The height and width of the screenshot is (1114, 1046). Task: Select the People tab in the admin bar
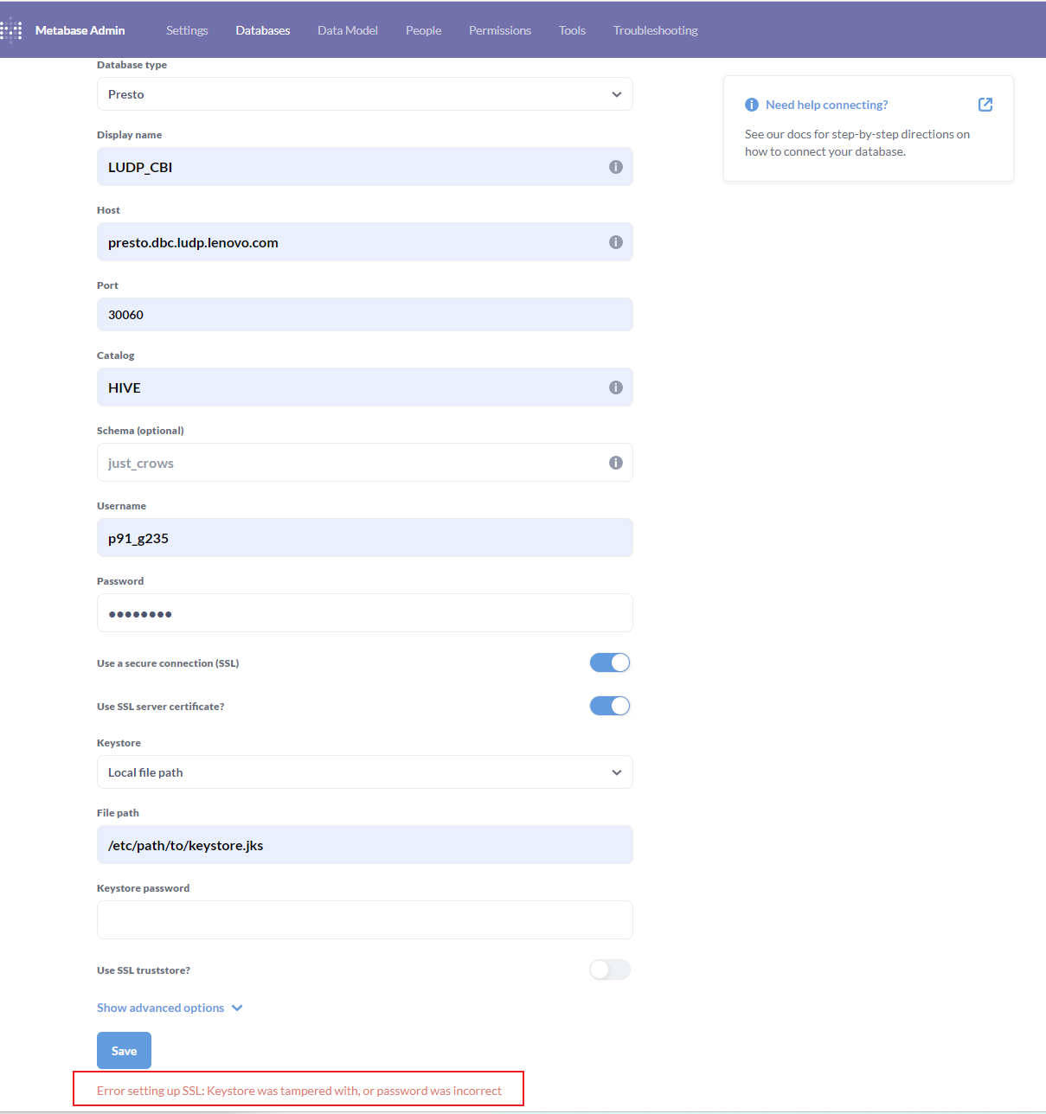[423, 29]
